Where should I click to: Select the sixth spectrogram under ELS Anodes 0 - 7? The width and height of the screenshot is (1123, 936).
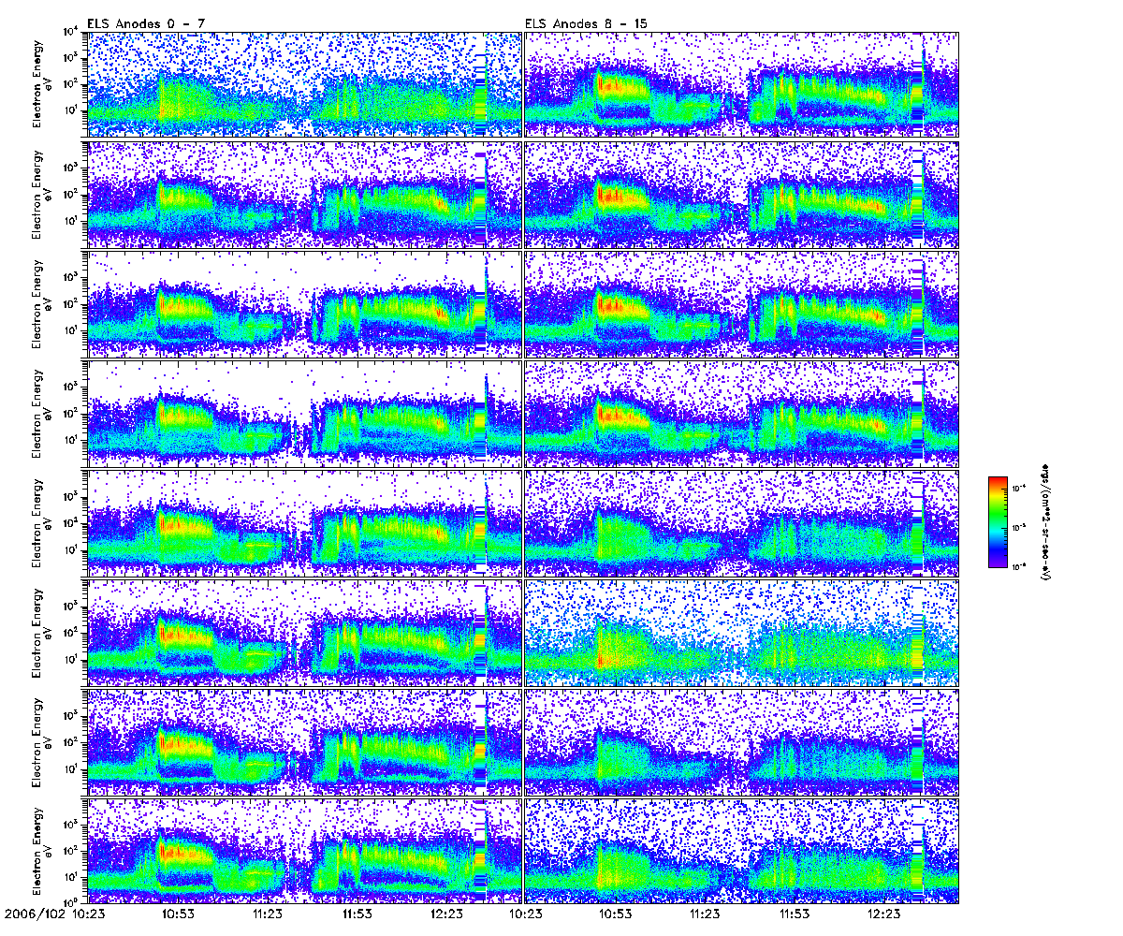pos(304,633)
